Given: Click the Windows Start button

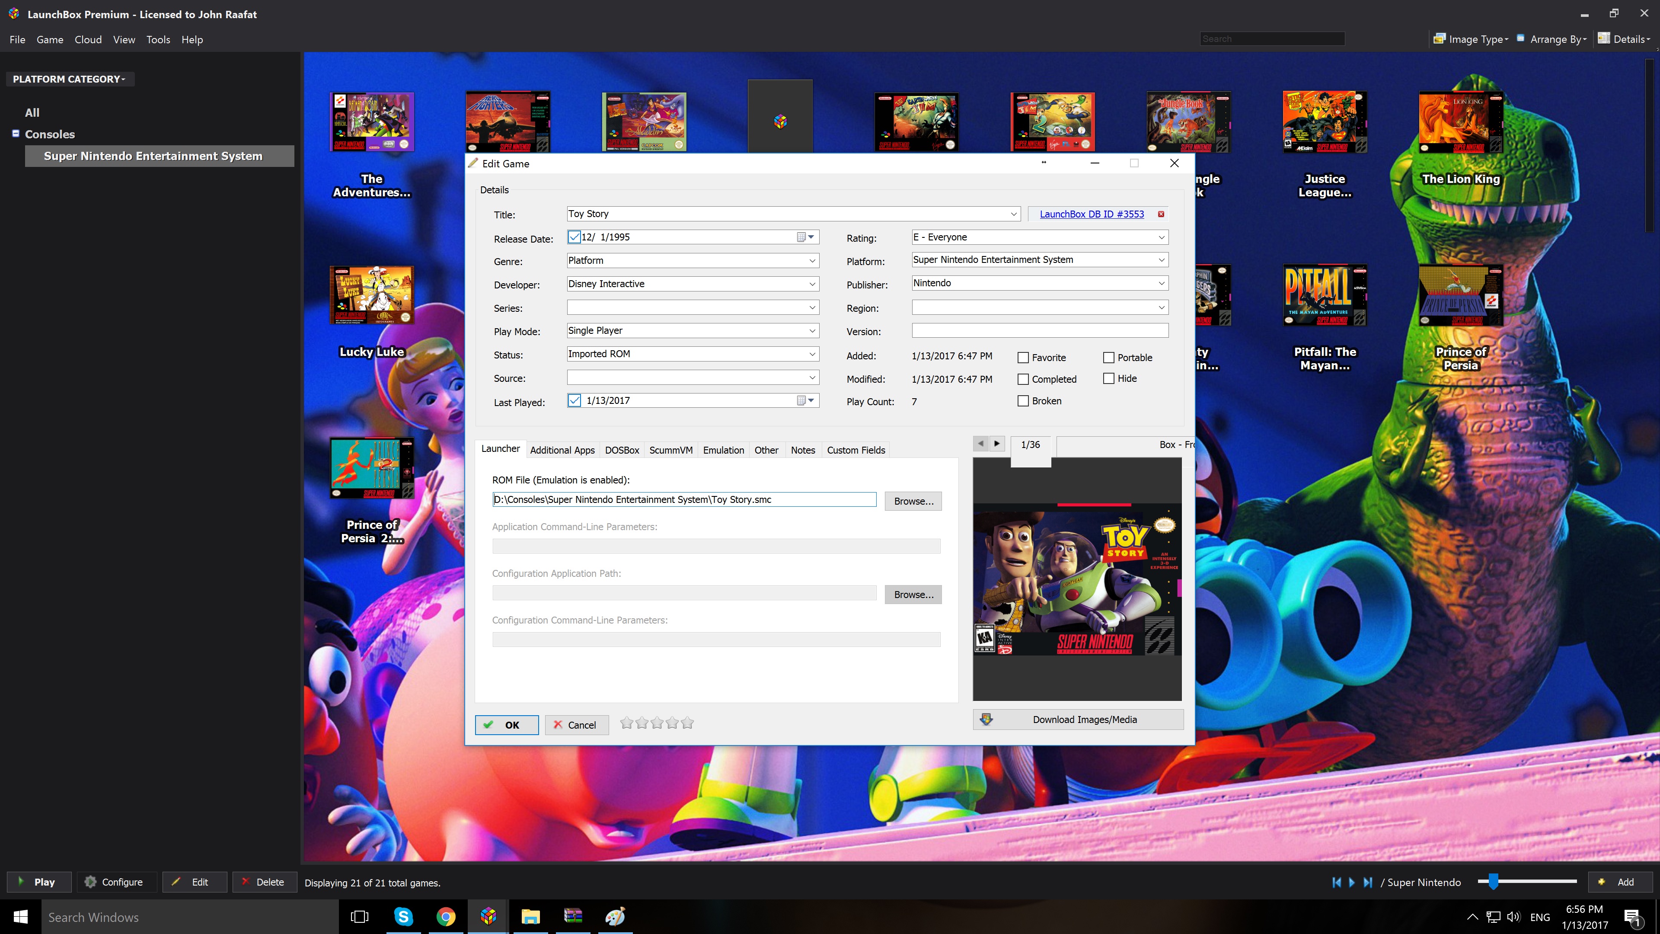Looking at the screenshot, I should click(x=21, y=917).
